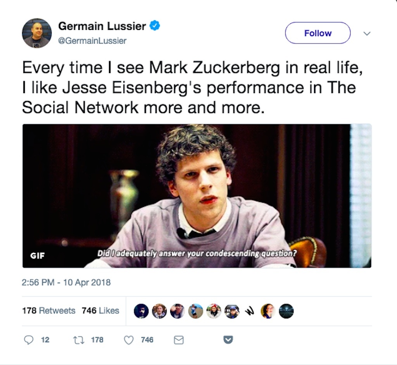The width and height of the screenshot is (397, 365).
Task: Expand the caret next to Follow button
Action: coord(367,34)
